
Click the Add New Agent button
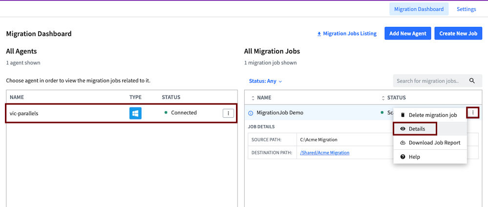coord(408,33)
